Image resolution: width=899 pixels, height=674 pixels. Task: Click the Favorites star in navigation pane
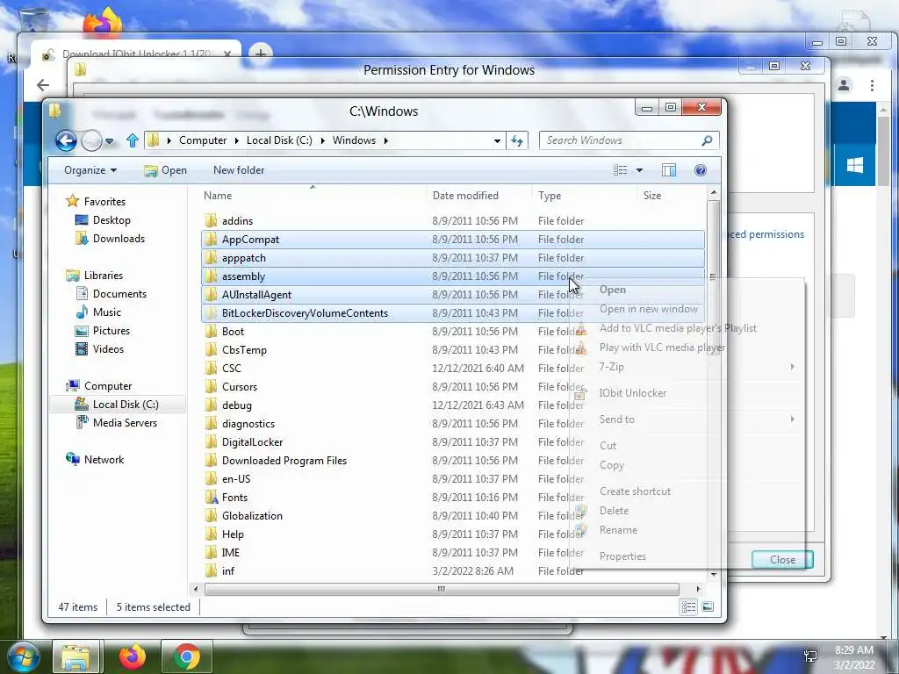pos(72,201)
